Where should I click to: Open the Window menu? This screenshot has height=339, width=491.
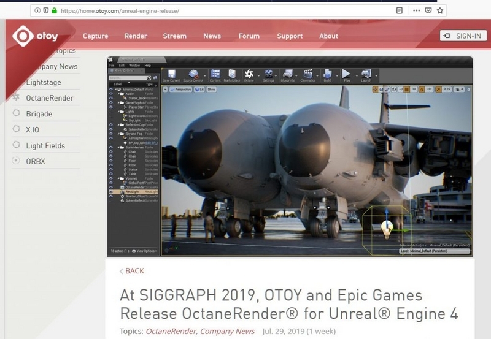(x=134, y=66)
